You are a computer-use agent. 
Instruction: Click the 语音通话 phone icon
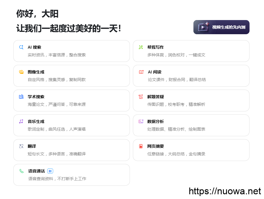tap(22, 171)
